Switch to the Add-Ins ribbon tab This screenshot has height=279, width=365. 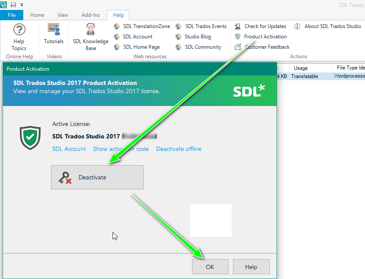91,15
